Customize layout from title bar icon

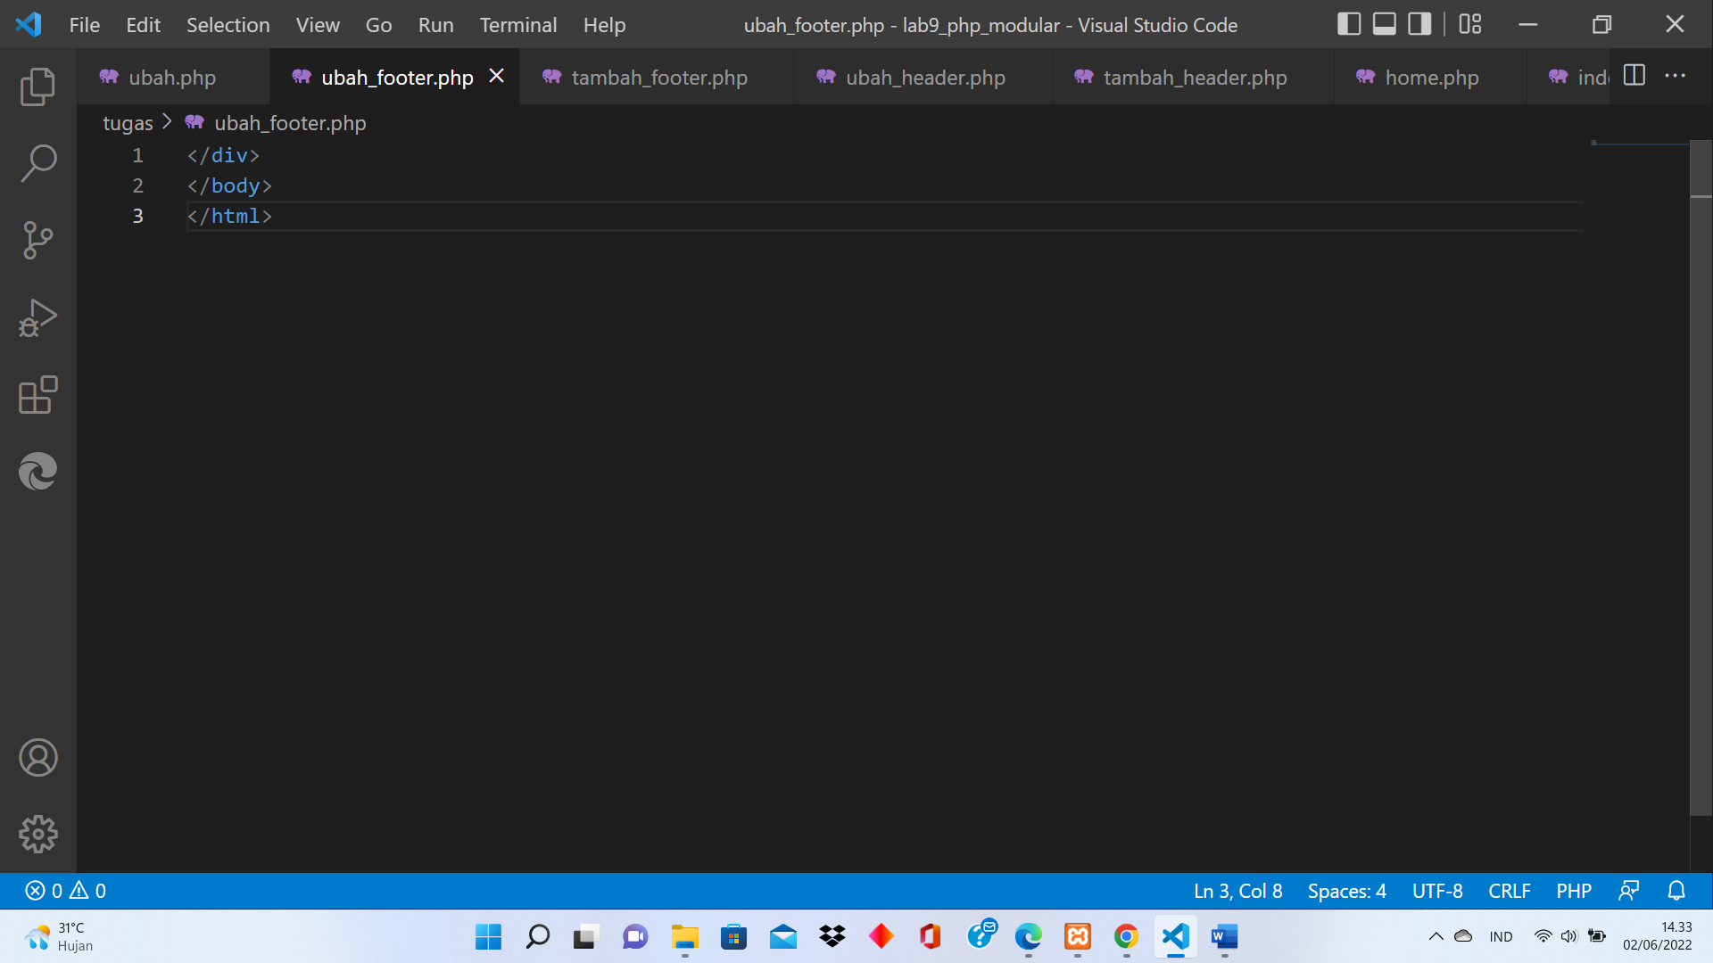pos(1470,24)
